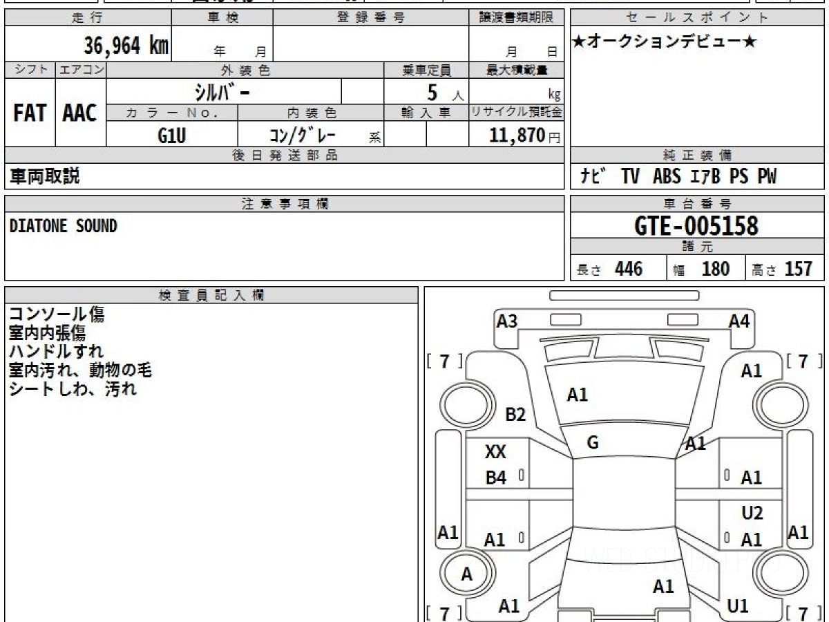Viewport: 829px width, 622px height.
Task: Select the エアB equipment item
Action: (x=705, y=177)
